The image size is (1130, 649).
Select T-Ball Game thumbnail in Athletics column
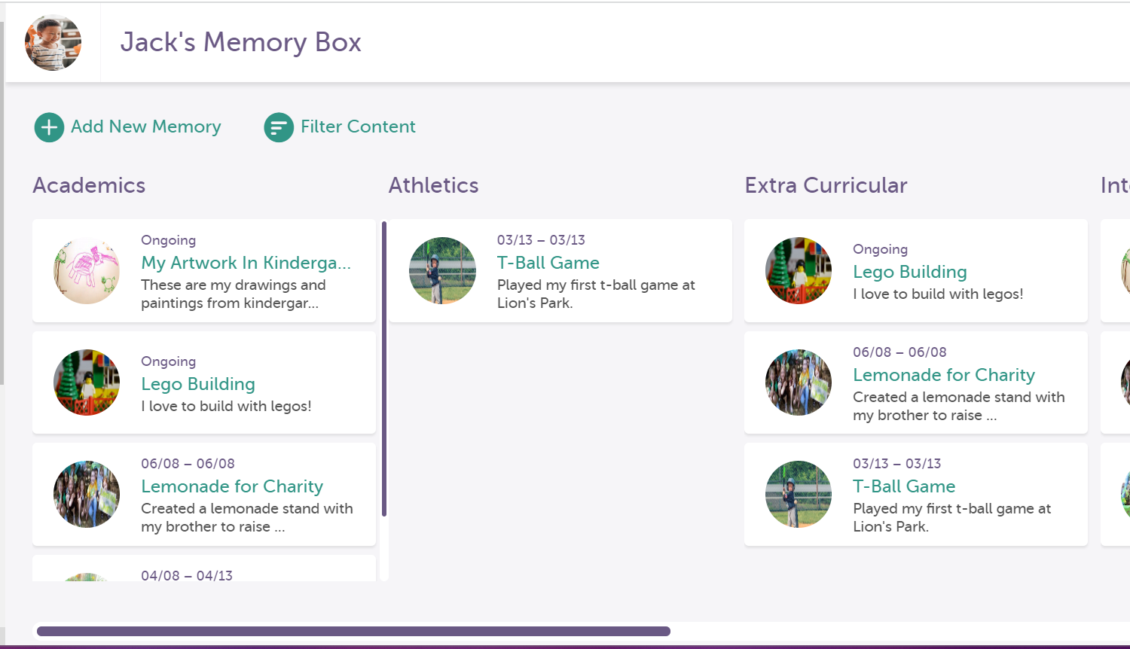click(x=442, y=271)
